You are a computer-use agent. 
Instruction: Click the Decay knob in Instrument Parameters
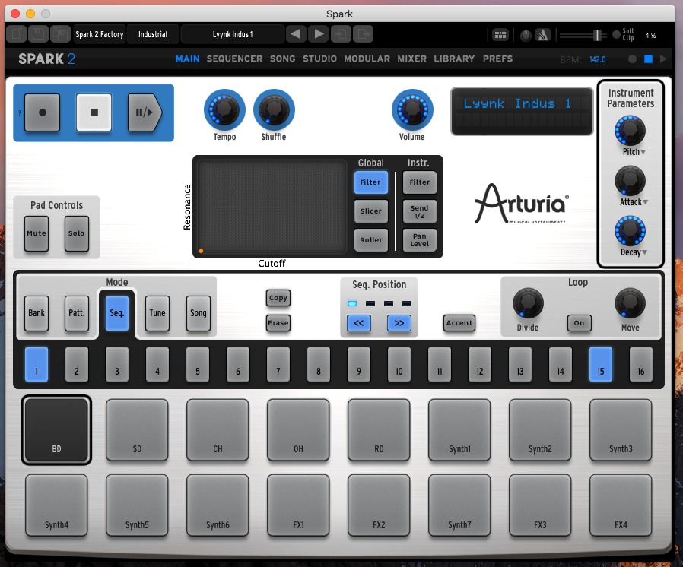(630, 230)
